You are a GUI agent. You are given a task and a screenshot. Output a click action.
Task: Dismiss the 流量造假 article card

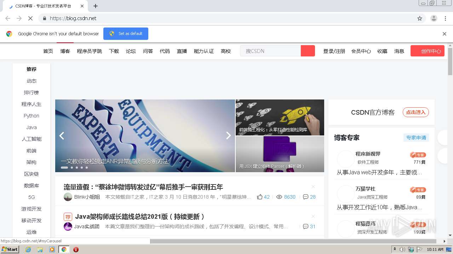313,187
